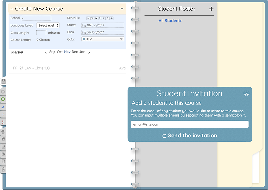Open the Language Level dropdown
Image resolution: width=268 pixels, height=190 pixels.
point(48,25)
